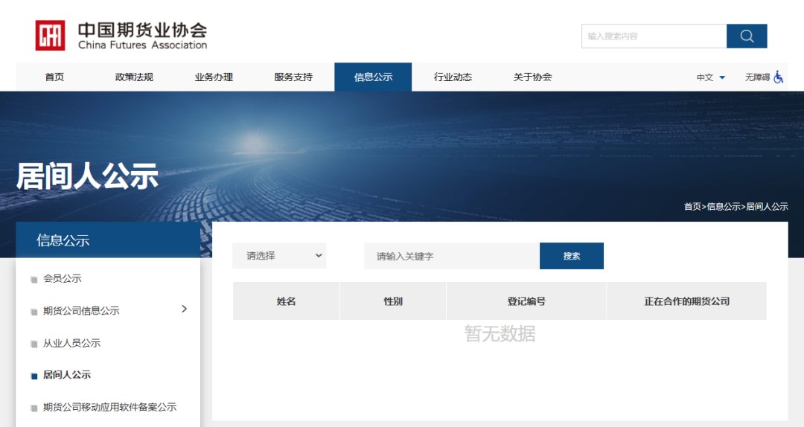
Task: Click 信息公示 in the breadcrumb
Action: [724, 207]
